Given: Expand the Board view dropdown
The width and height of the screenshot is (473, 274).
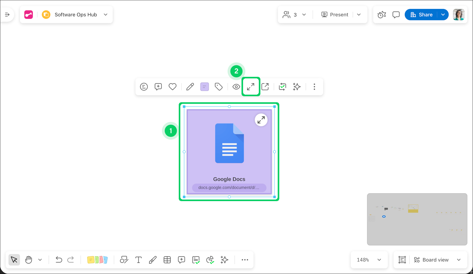Looking at the screenshot, I should [x=459, y=260].
